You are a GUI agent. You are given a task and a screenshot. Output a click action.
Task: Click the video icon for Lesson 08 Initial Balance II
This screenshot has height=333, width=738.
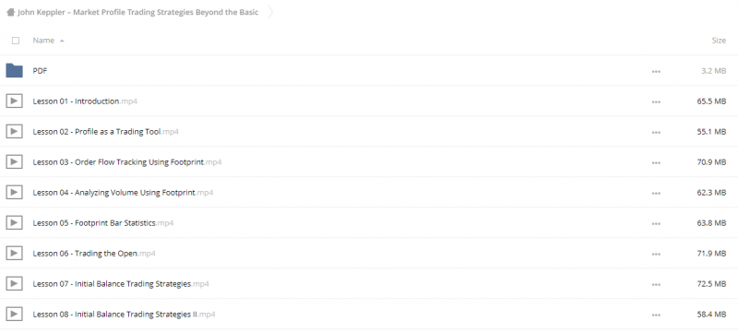(14, 314)
